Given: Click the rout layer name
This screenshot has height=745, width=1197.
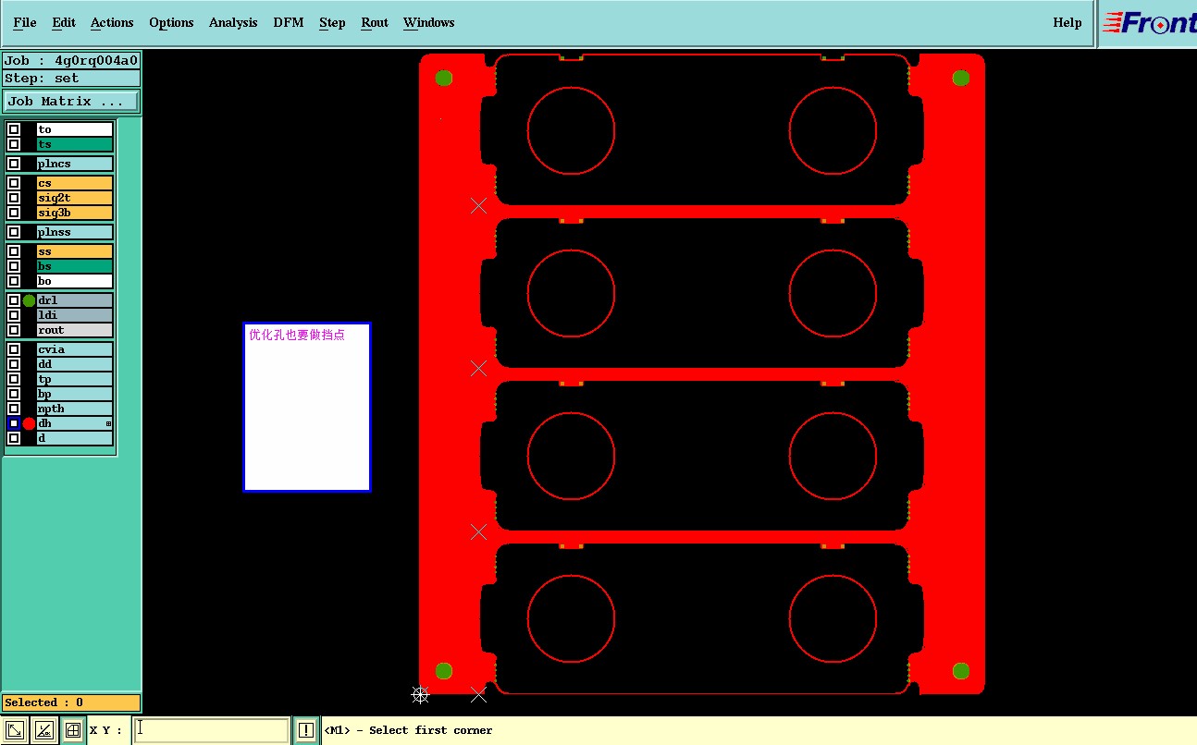Looking at the screenshot, I should 75,330.
